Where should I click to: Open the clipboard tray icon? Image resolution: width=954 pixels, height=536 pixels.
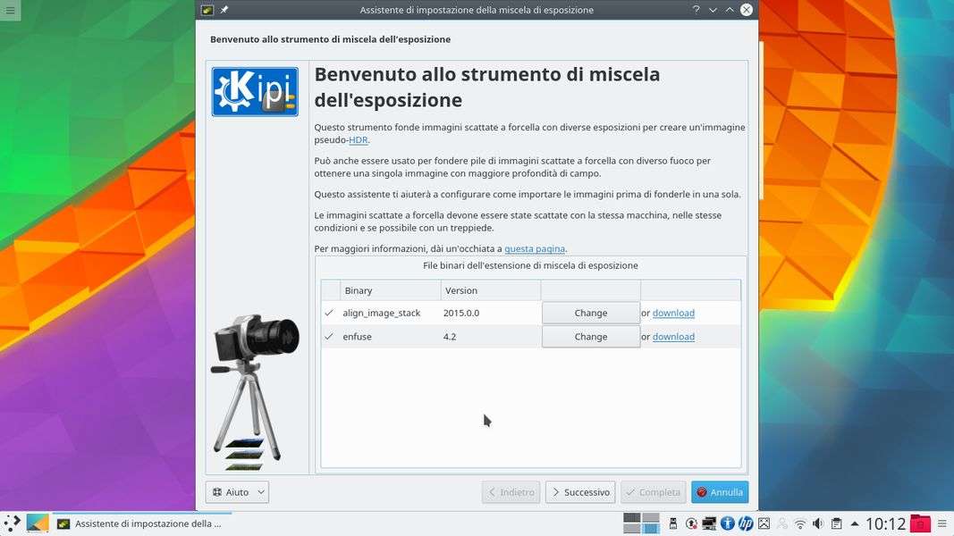(837, 523)
